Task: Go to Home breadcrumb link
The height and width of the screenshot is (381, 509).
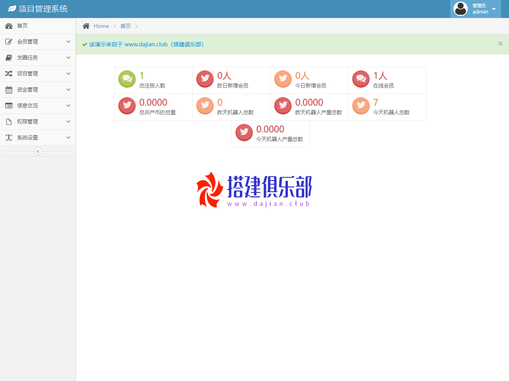Action: coord(101,26)
